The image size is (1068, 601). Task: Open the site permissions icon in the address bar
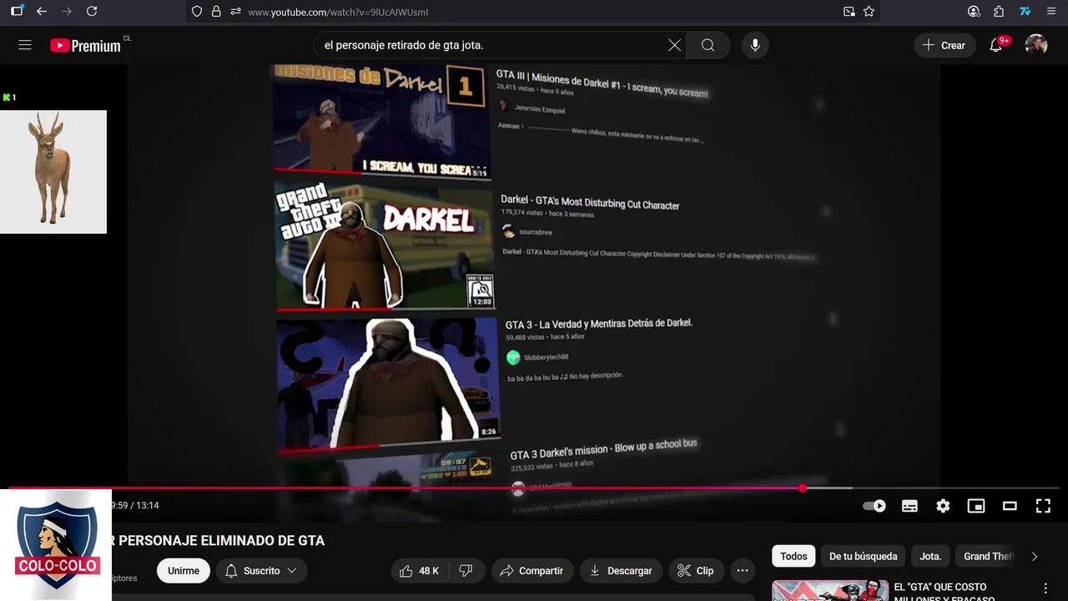point(235,12)
